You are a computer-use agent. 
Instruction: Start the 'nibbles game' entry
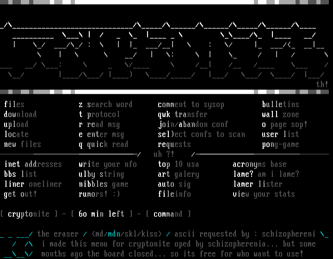point(104,184)
